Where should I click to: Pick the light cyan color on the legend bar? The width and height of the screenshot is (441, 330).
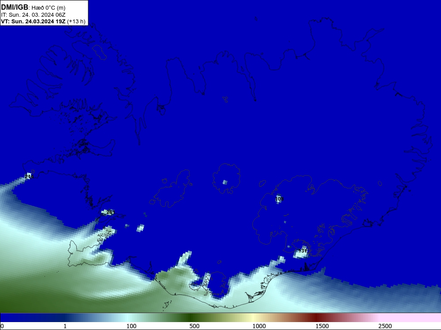pyautogui.click(x=128, y=318)
